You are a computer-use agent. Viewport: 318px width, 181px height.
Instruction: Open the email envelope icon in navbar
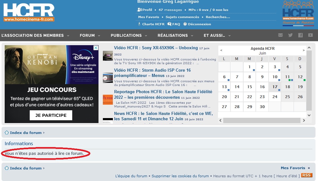click(x=280, y=35)
